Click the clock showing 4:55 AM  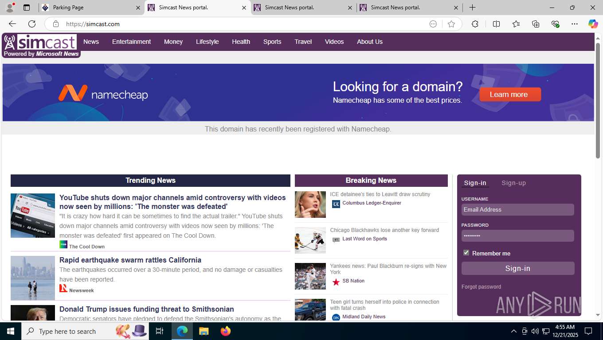pyautogui.click(x=564, y=327)
